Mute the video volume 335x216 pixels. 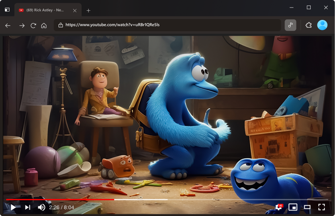(41, 207)
